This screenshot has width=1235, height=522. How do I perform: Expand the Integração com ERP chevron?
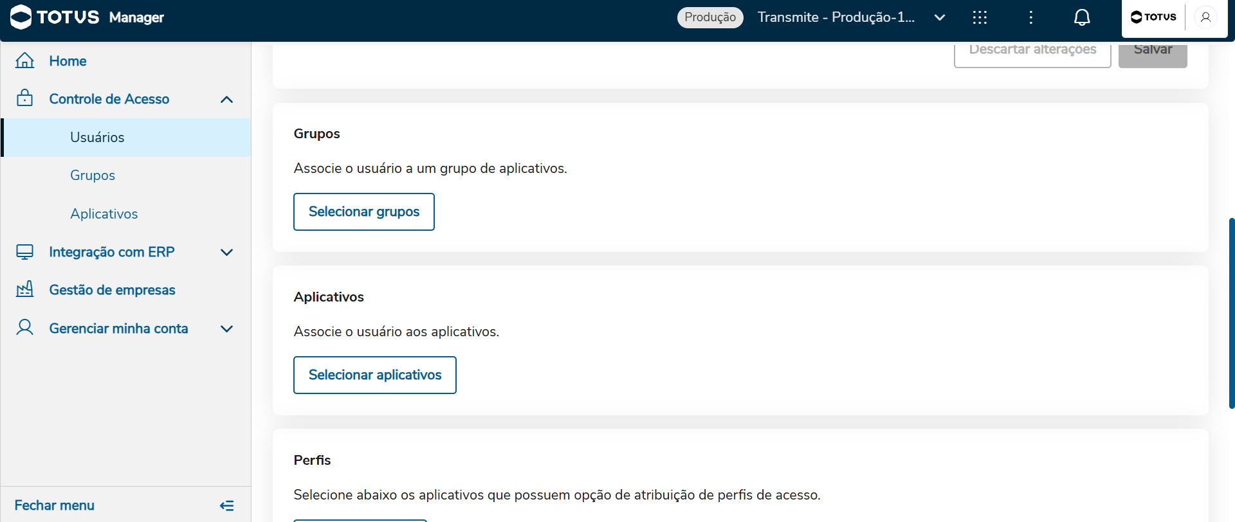(x=226, y=252)
